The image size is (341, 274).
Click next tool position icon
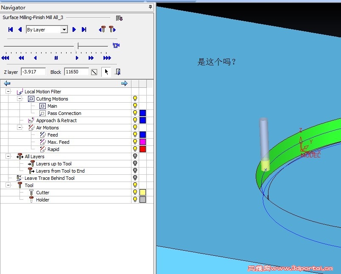112,29
